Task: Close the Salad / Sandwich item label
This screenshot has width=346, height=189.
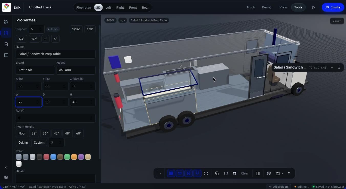Action: pyautogui.click(x=339, y=67)
